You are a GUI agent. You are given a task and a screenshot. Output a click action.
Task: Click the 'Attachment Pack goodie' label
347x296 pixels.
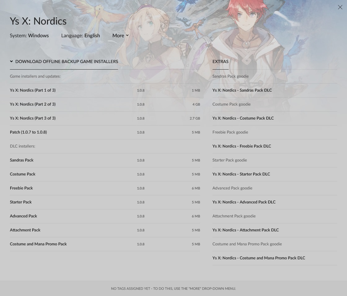[x=234, y=216]
